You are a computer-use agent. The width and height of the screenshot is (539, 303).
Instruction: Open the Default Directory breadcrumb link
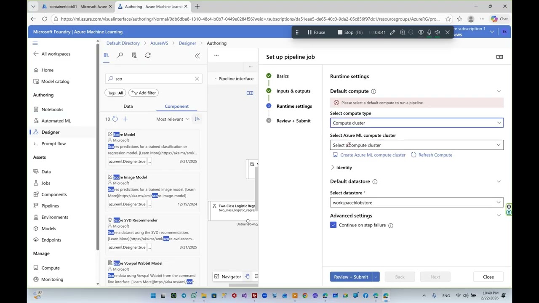tap(123, 43)
